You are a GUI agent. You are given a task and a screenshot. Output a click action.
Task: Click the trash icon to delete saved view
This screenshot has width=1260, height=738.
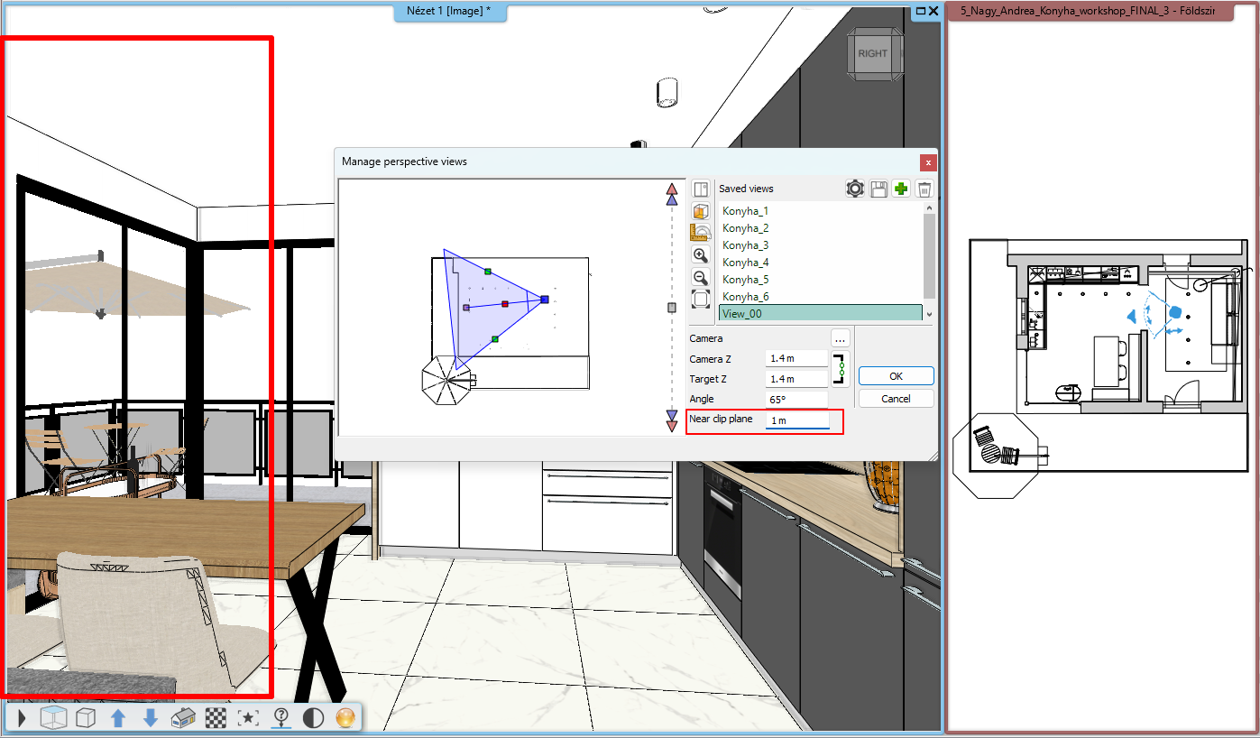924,189
